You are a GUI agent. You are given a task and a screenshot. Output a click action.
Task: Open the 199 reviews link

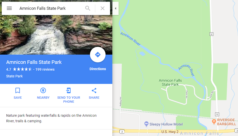[x=45, y=69]
